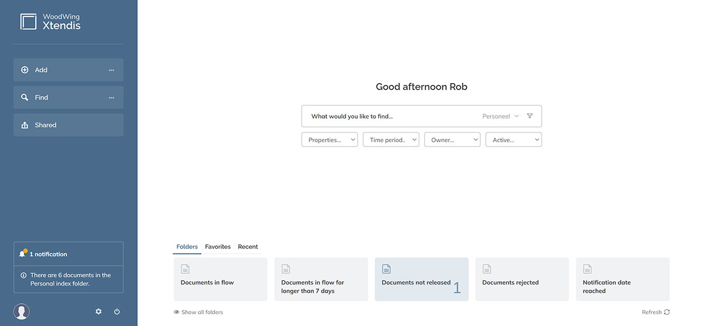
Task: Open settings via the gear icon
Action: point(99,311)
